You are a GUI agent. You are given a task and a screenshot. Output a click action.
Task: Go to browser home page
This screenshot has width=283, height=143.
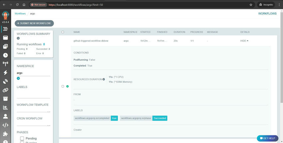pos(24,5)
